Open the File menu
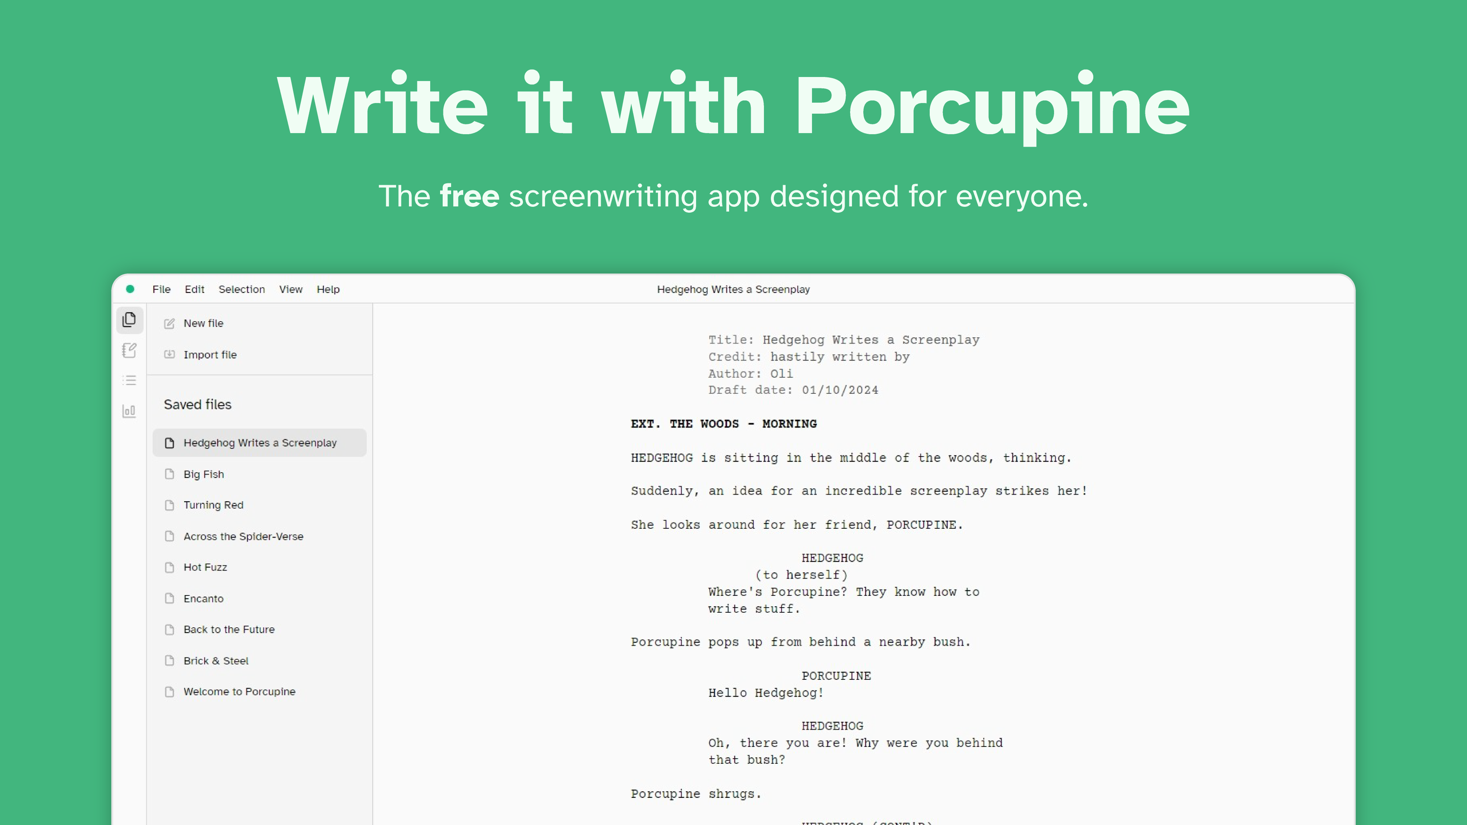1467x825 pixels. 162,289
